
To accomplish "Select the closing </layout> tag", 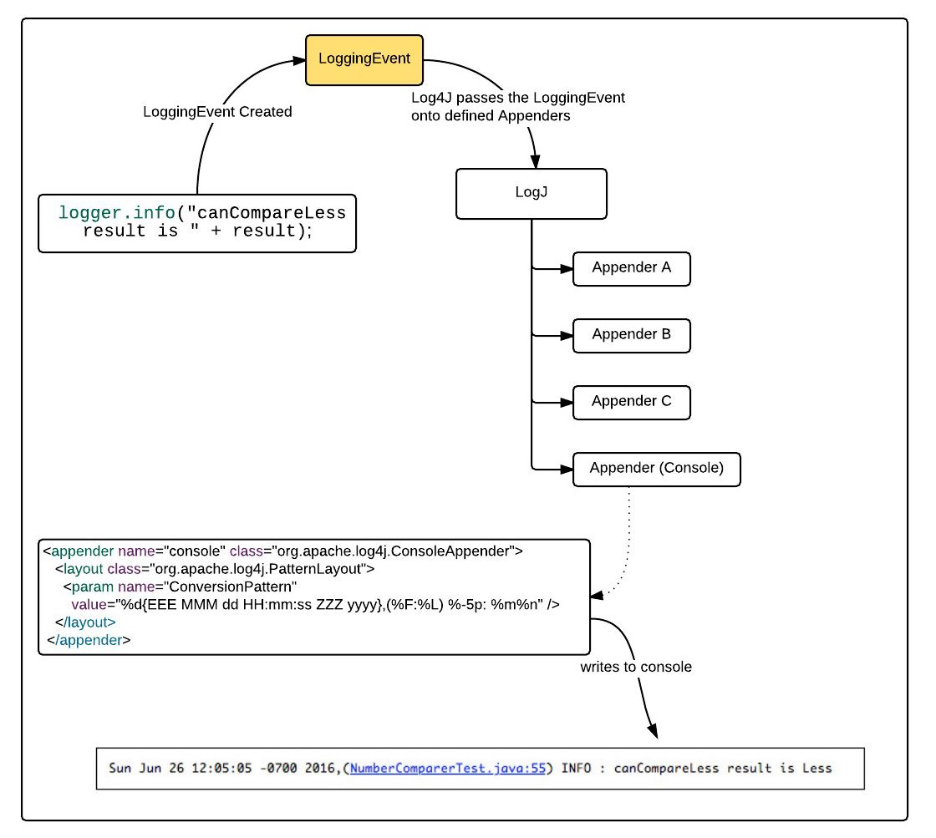I will point(85,622).
